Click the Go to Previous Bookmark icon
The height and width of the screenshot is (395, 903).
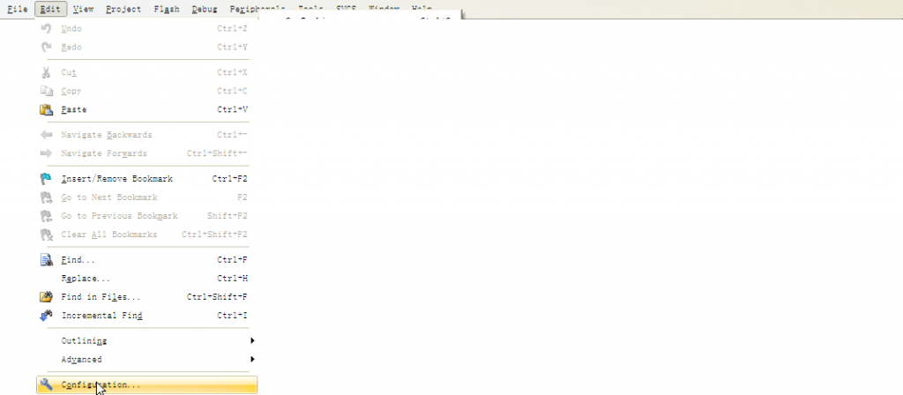tap(47, 216)
